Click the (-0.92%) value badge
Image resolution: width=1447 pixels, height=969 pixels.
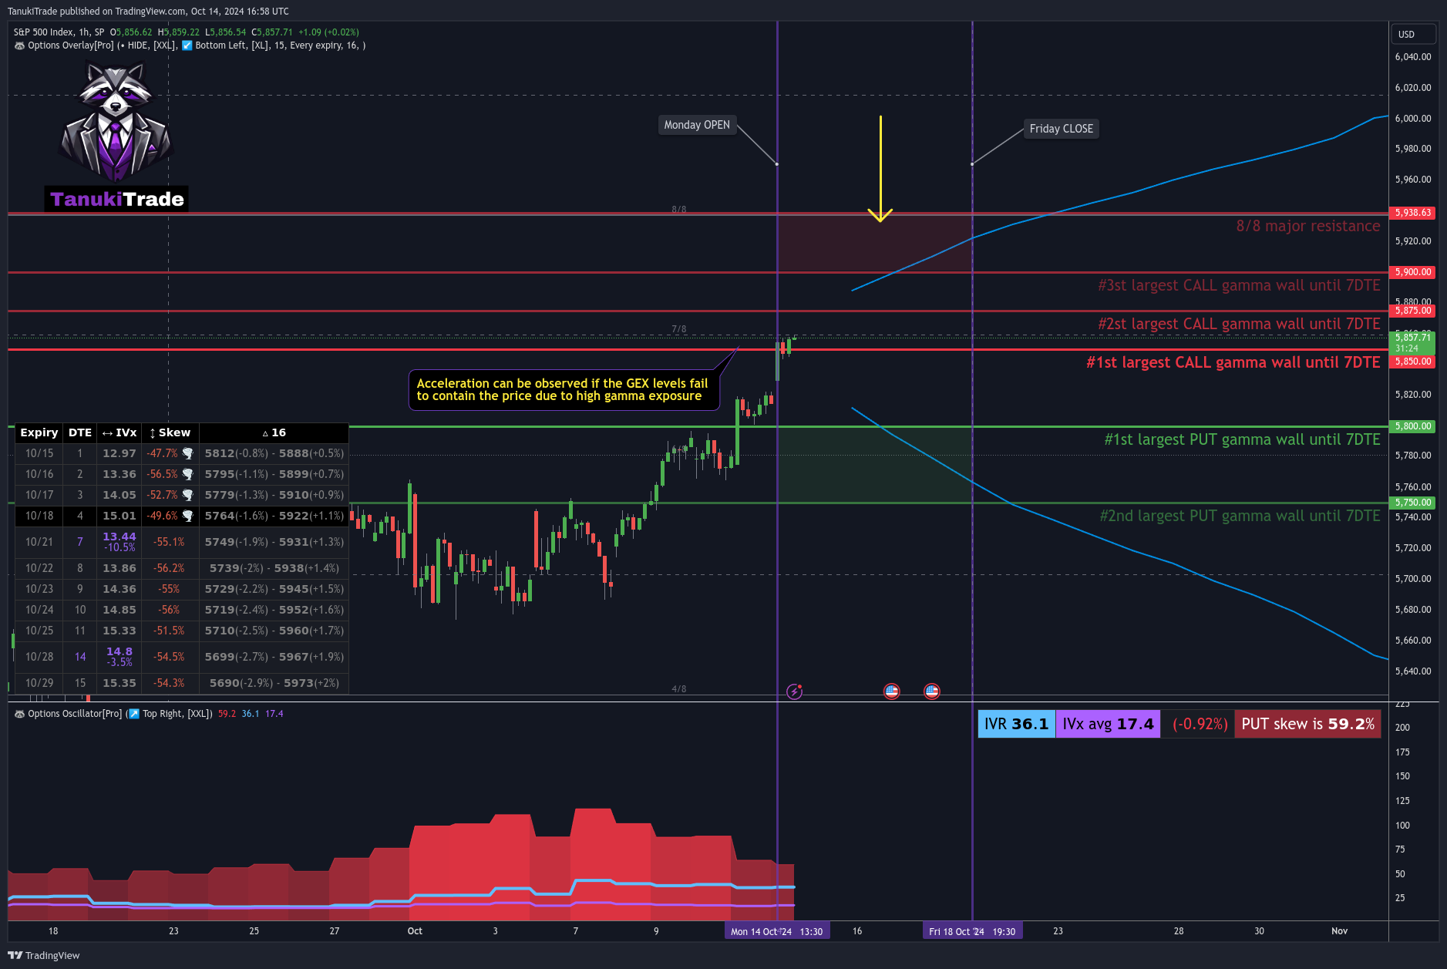tap(1200, 724)
